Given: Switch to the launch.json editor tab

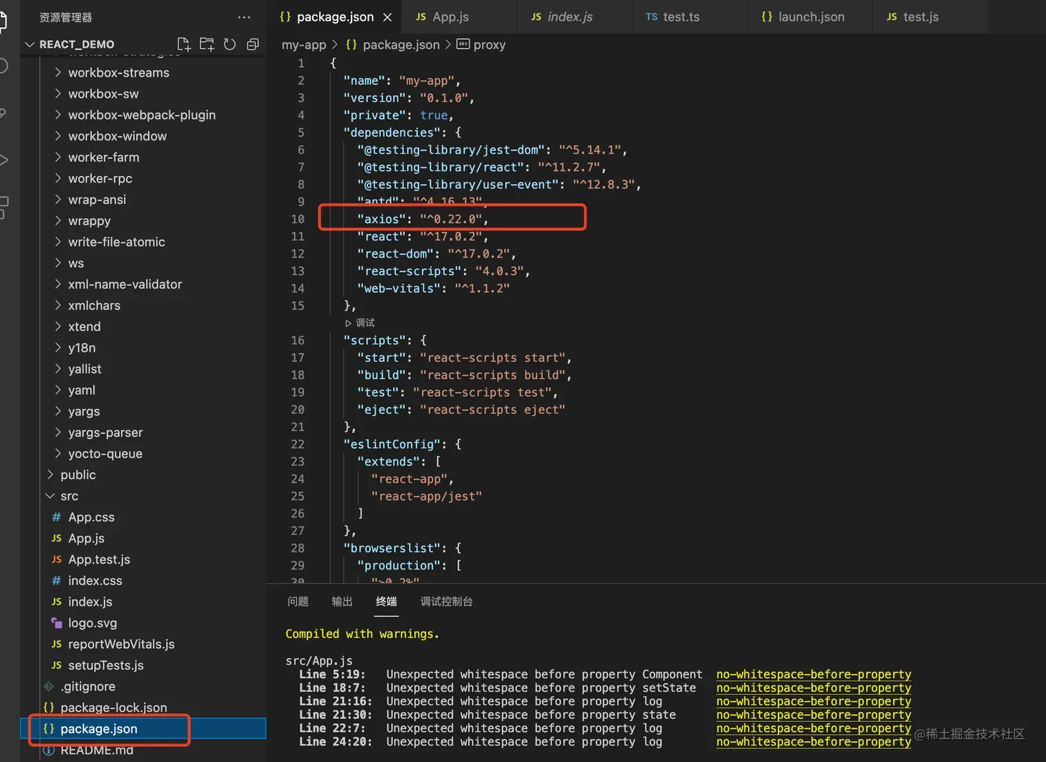Looking at the screenshot, I should 810,17.
